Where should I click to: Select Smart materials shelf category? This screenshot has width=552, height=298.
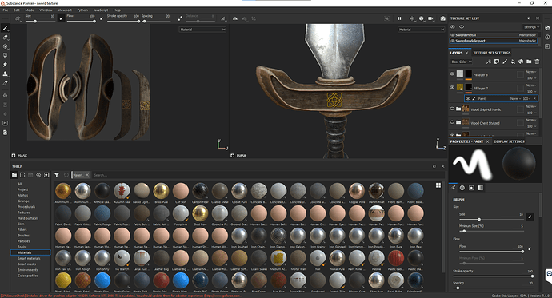tap(29, 258)
